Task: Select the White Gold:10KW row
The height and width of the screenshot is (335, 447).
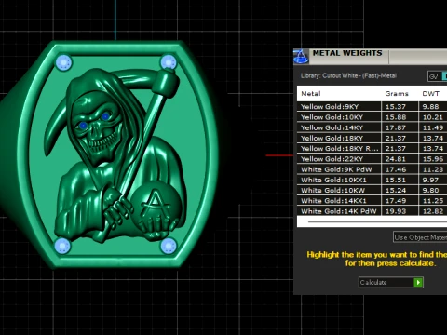Action: pos(372,190)
